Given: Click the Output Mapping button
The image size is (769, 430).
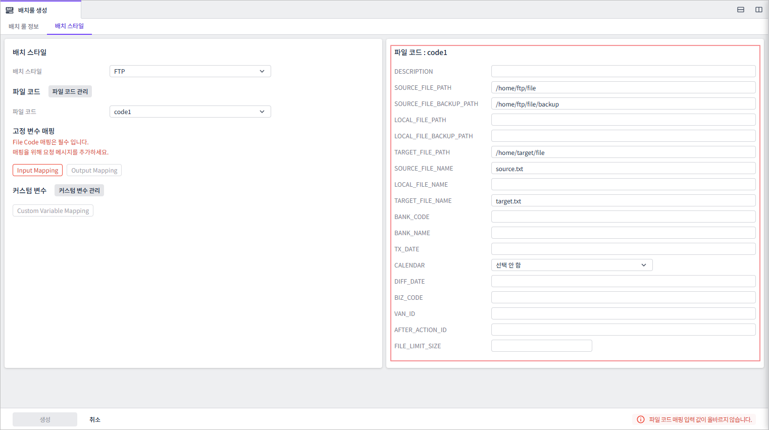Looking at the screenshot, I should pos(94,170).
